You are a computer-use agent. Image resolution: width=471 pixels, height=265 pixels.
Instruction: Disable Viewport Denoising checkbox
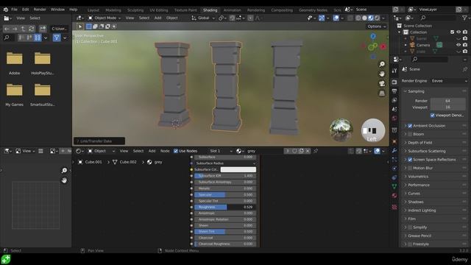pos(433,116)
